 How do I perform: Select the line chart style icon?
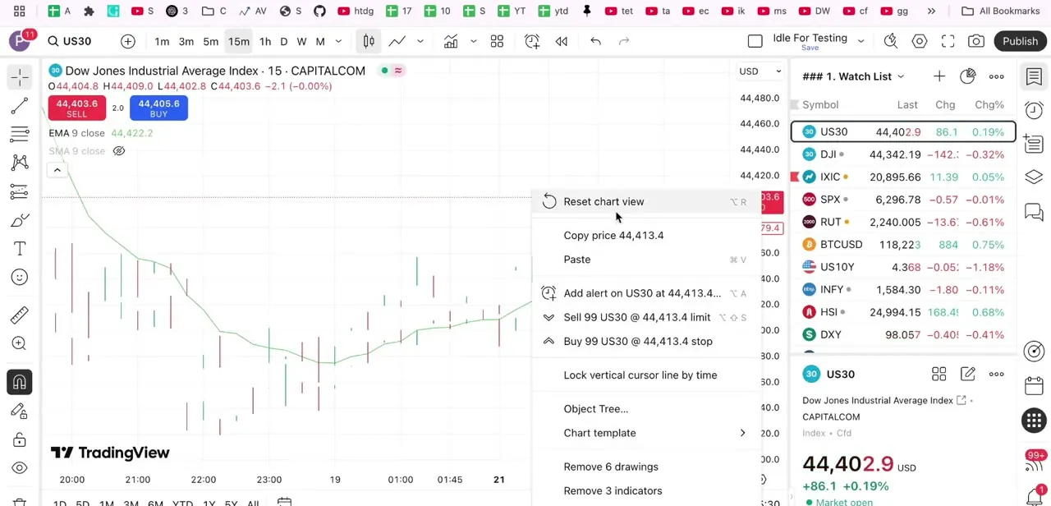coord(397,41)
